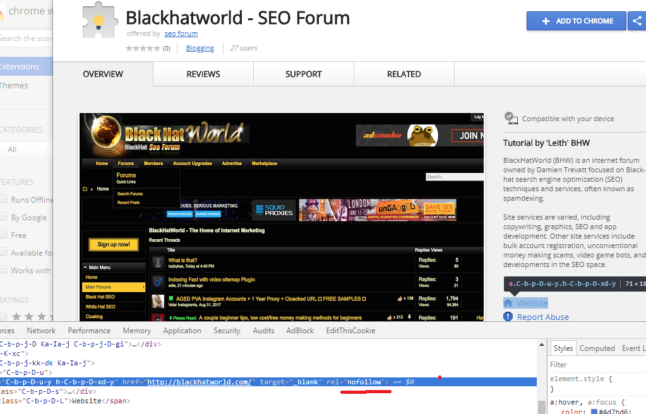The image size is (646, 414).
Task: Open the All categories dropdown
Action: point(27,149)
